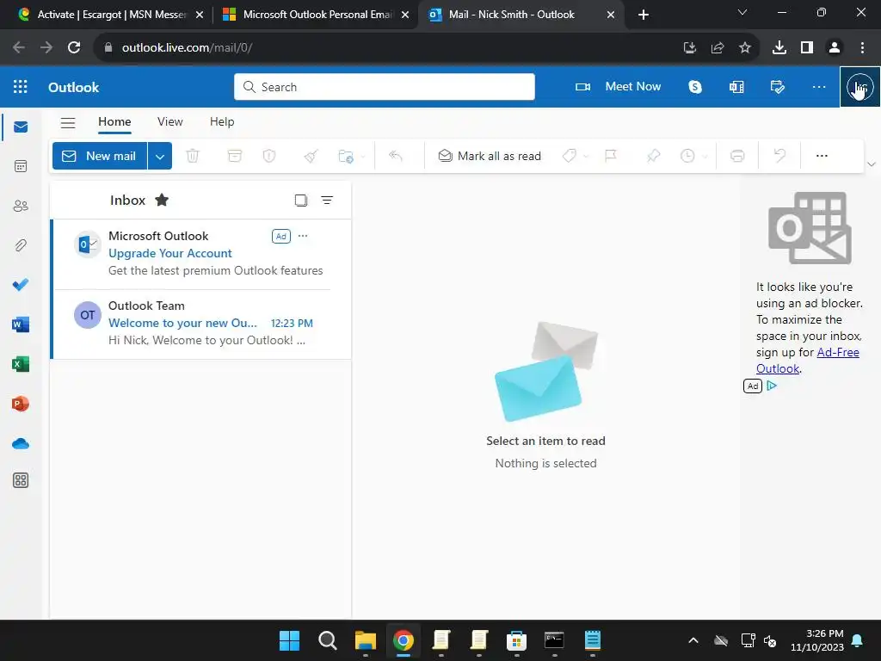Click the Pin icon in toolbar
The image size is (881, 661).
(x=653, y=156)
